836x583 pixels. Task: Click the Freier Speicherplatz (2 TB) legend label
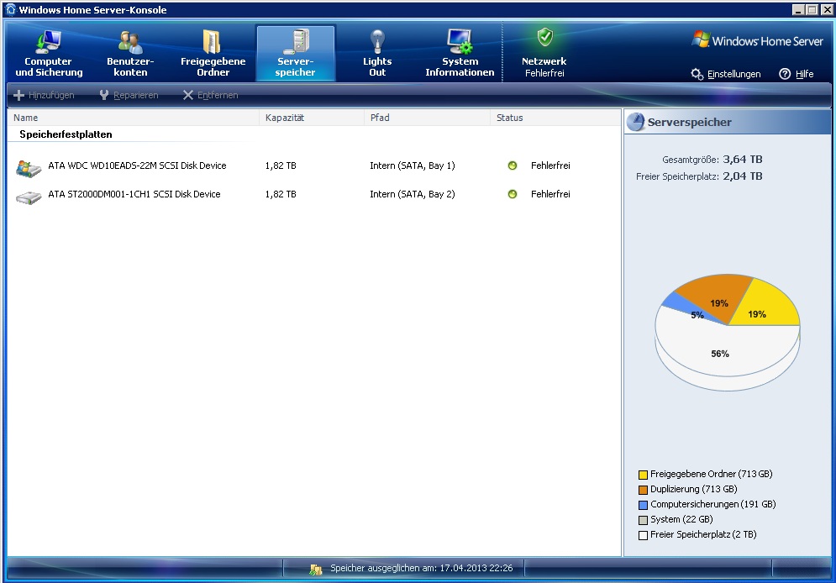click(x=703, y=534)
